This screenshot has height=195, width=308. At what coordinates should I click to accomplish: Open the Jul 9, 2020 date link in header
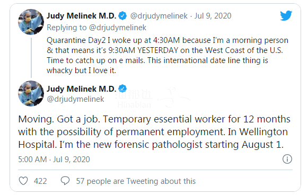(213, 16)
